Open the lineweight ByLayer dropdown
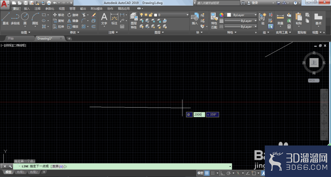Screen dimensions: 331x177 (240, 21)
